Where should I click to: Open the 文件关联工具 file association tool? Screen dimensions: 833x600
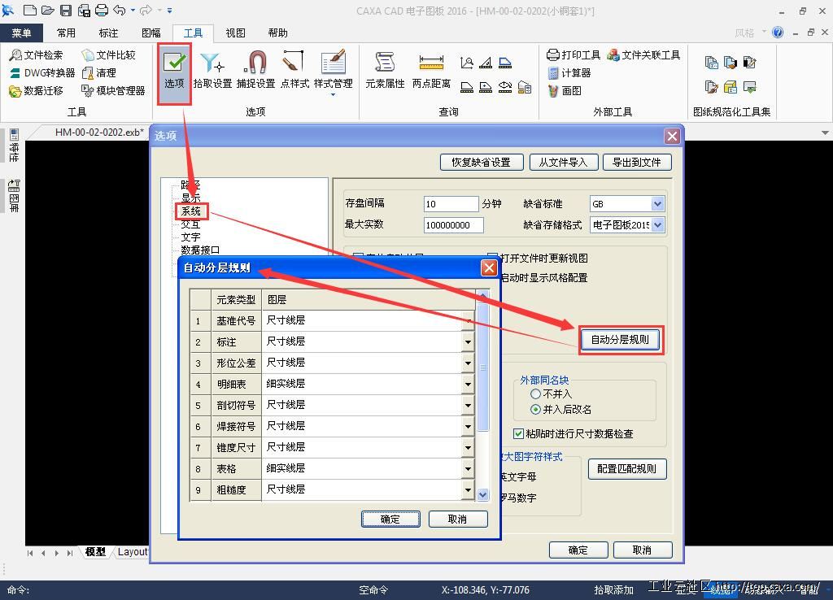pyautogui.click(x=644, y=54)
